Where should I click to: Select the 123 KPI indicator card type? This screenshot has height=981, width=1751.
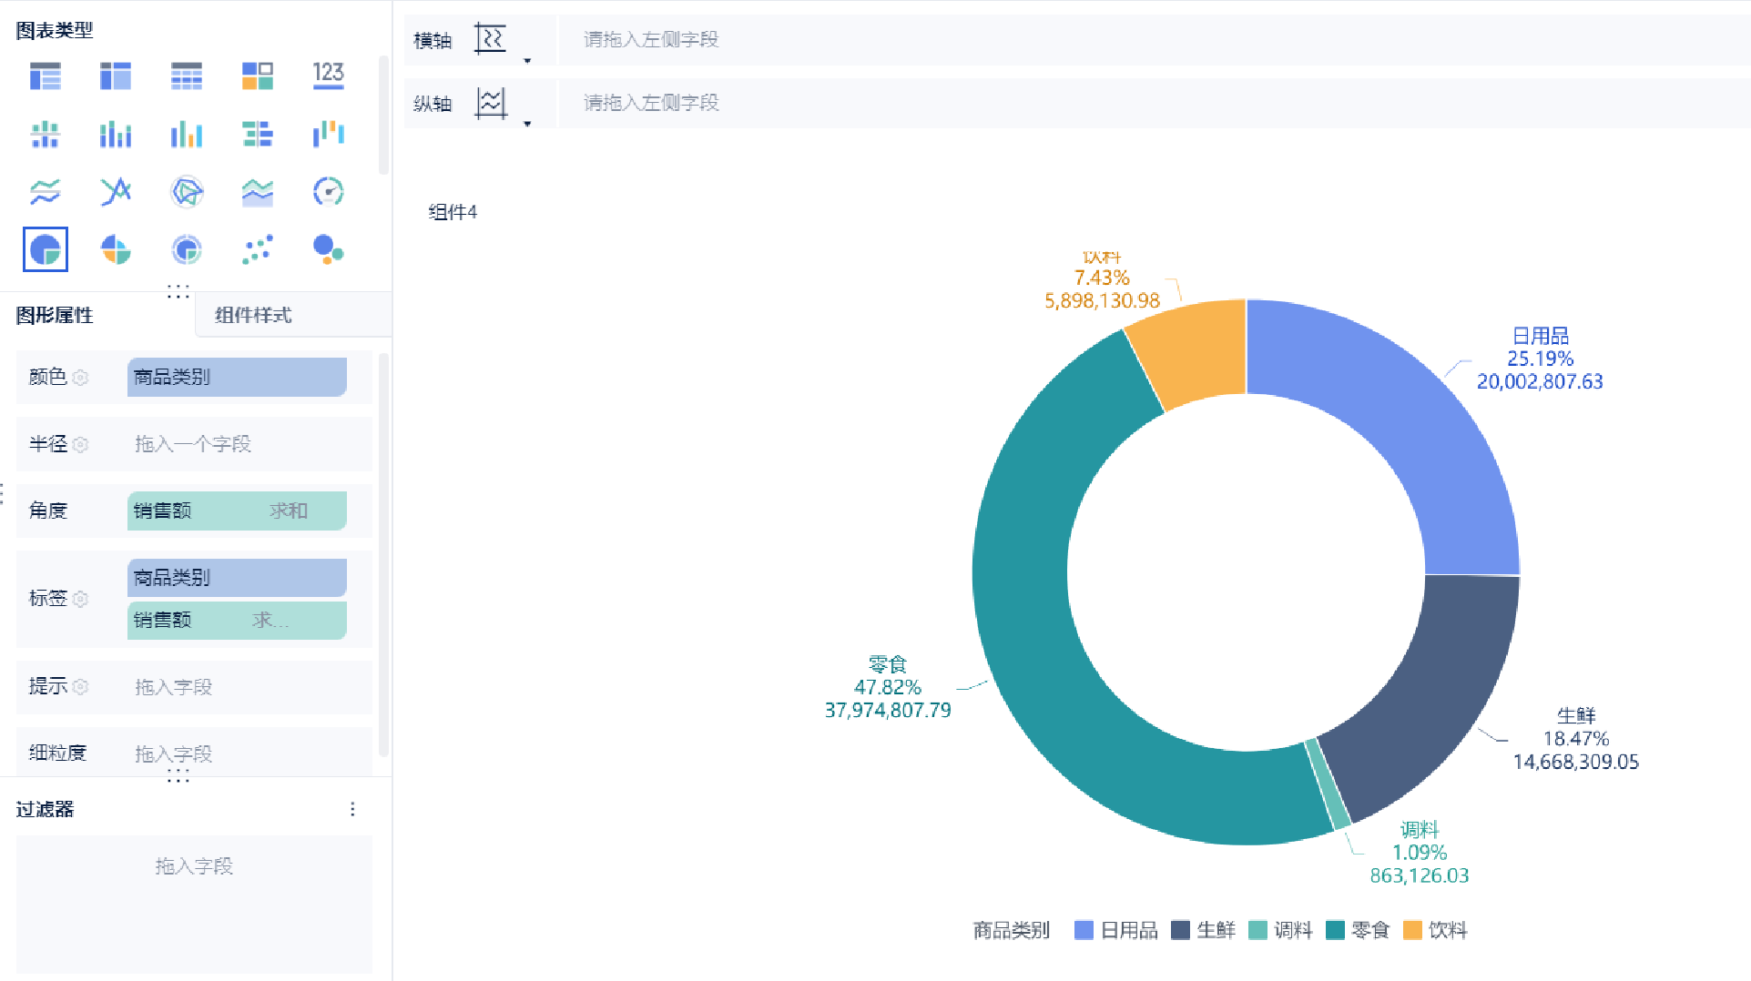(x=328, y=75)
